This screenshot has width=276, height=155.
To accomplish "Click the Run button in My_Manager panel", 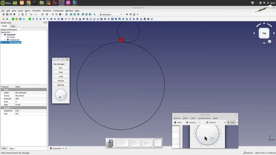I will 60,68.
